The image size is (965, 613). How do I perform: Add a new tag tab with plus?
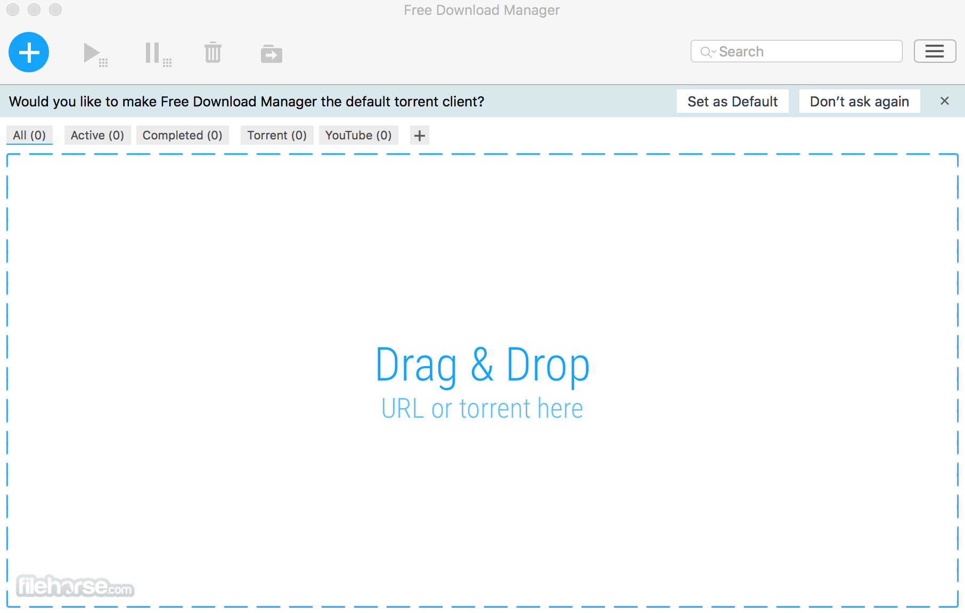[x=420, y=135]
